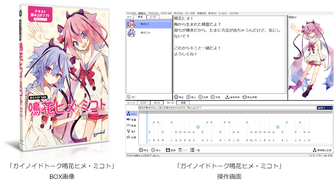This screenshot has height=185, width=334.
Task: Select the 高さ pitch editing mode
Action: (131, 131)
